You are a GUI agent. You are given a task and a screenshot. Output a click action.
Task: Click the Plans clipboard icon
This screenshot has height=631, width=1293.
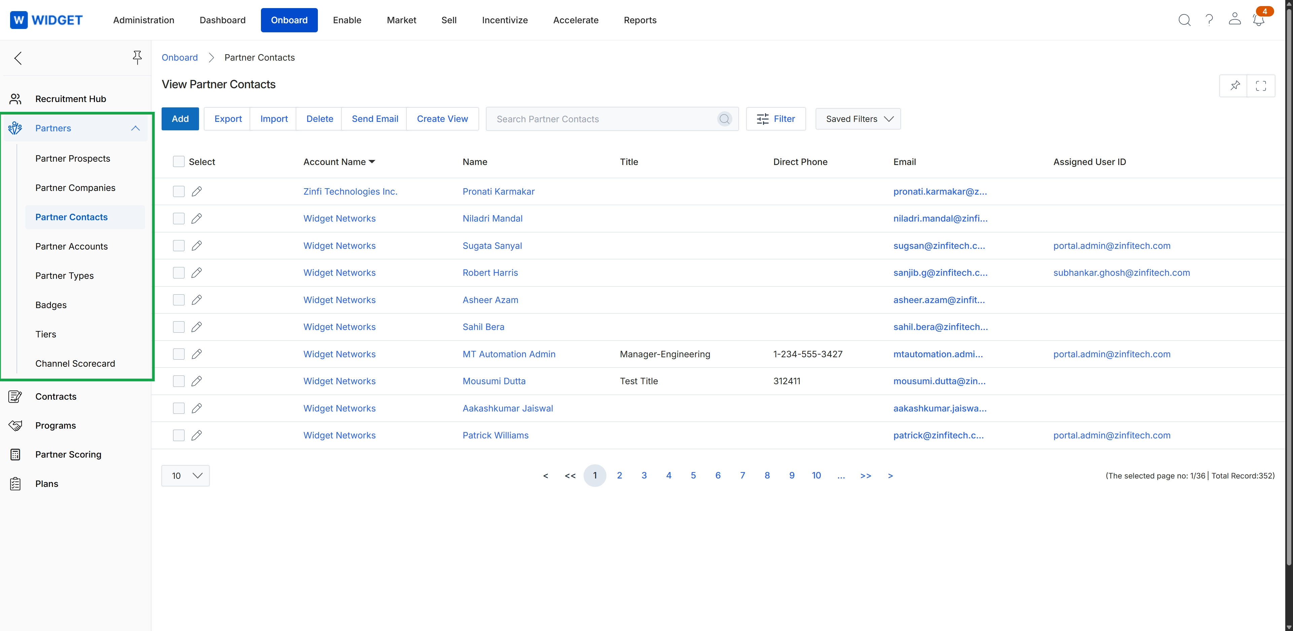click(x=15, y=484)
